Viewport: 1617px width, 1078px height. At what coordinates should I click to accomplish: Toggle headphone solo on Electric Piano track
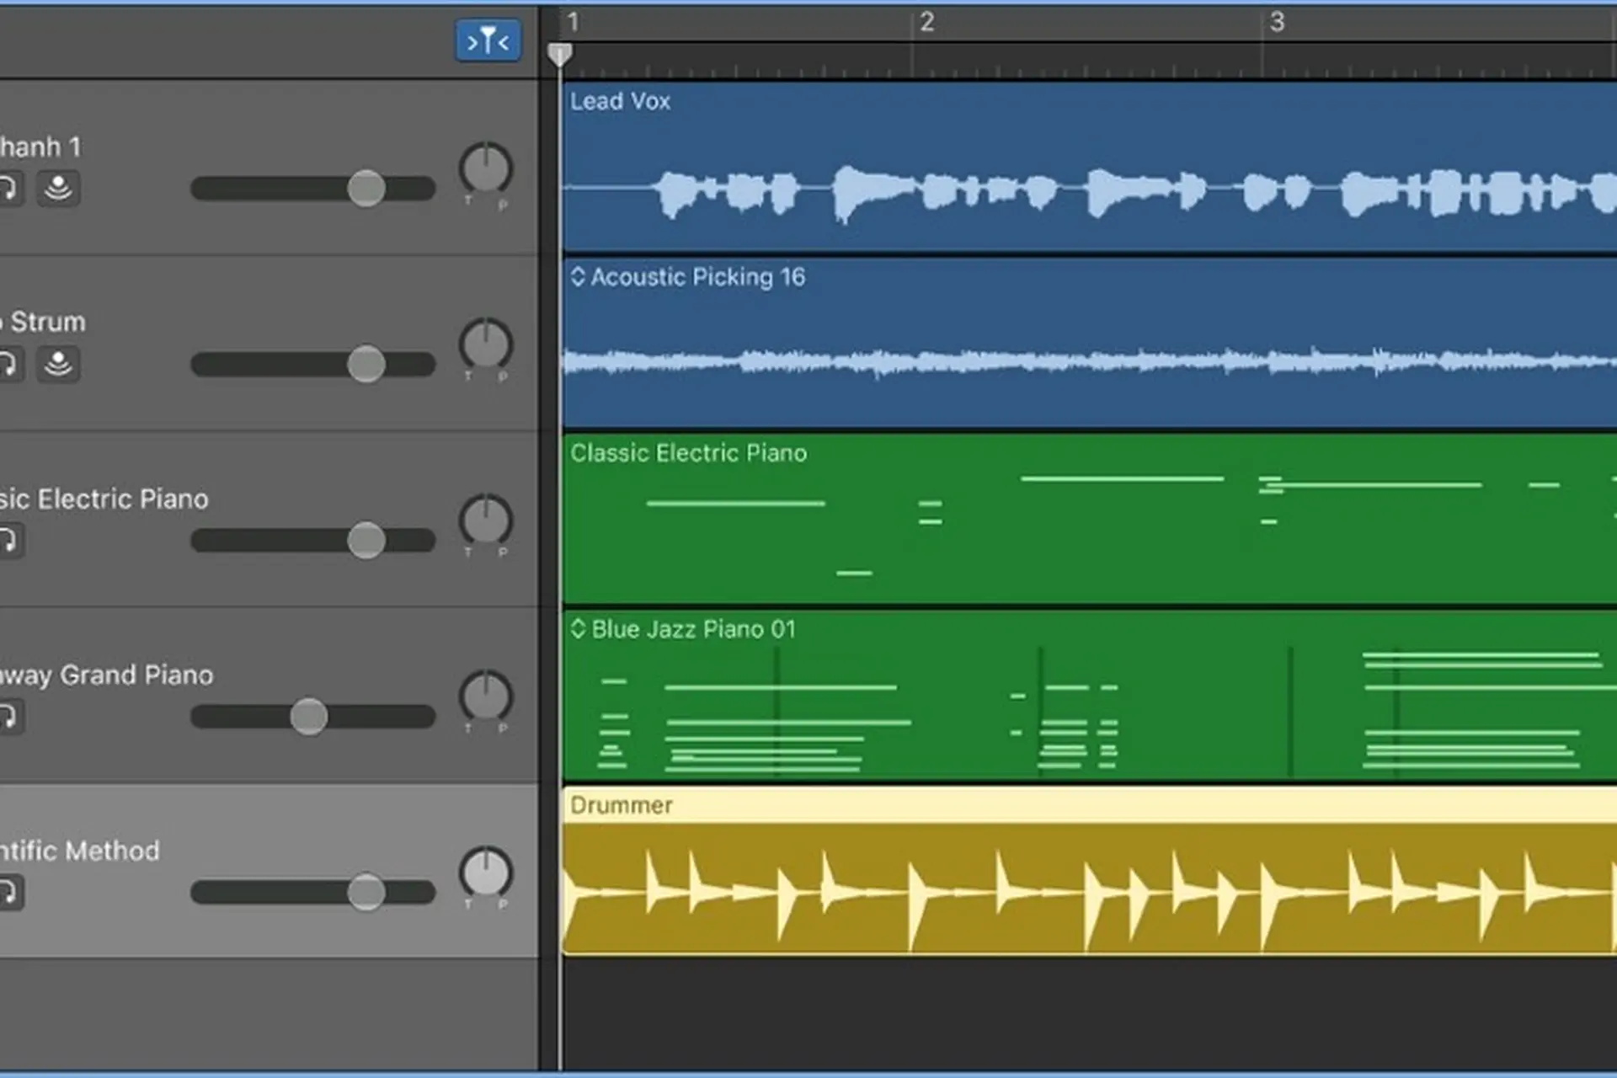[x=8, y=540]
